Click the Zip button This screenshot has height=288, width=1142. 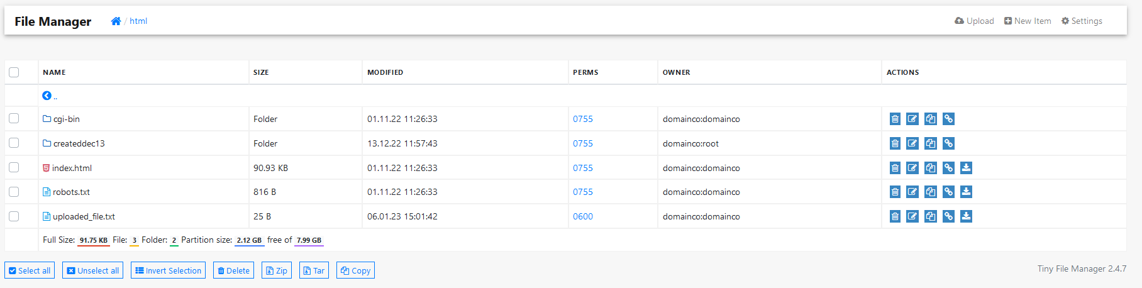tap(277, 270)
